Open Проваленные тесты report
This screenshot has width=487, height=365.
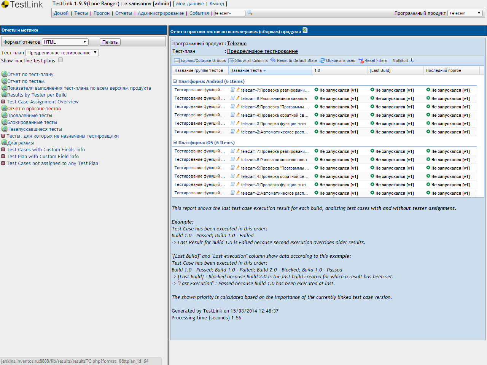coord(30,115)
